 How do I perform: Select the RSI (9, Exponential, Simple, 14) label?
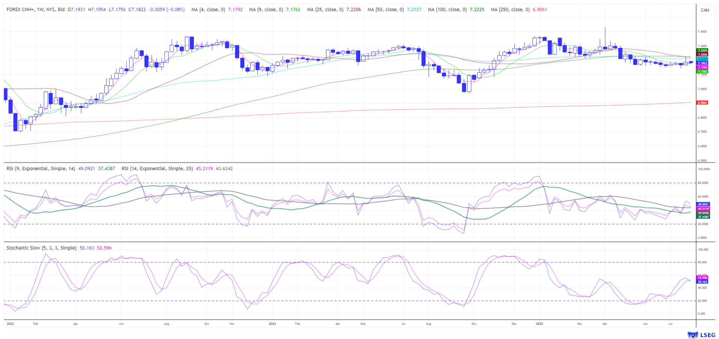(41, 169)
